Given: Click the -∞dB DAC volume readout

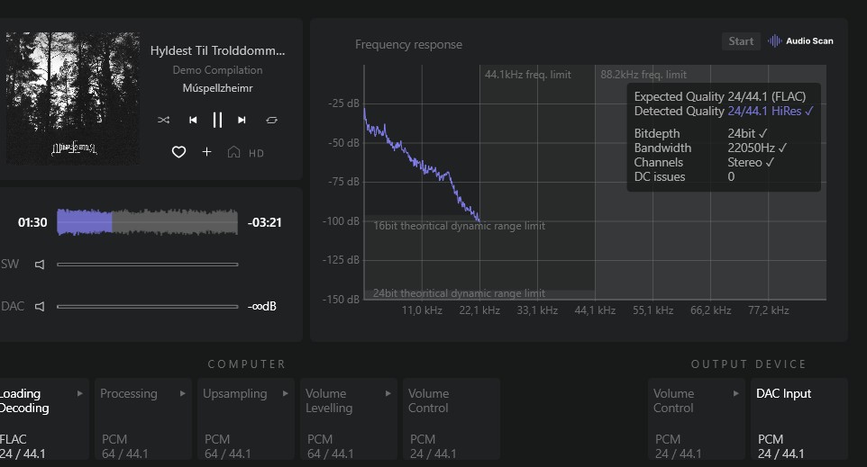Looking at the screenshot, I should pyautogui.click(x=262, y=306).
